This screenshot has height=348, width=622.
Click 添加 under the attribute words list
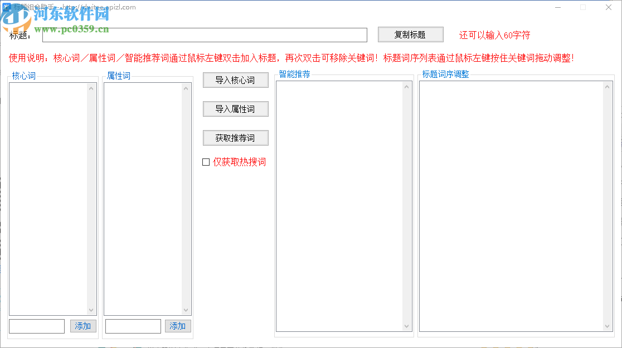(x=178, y=326)
